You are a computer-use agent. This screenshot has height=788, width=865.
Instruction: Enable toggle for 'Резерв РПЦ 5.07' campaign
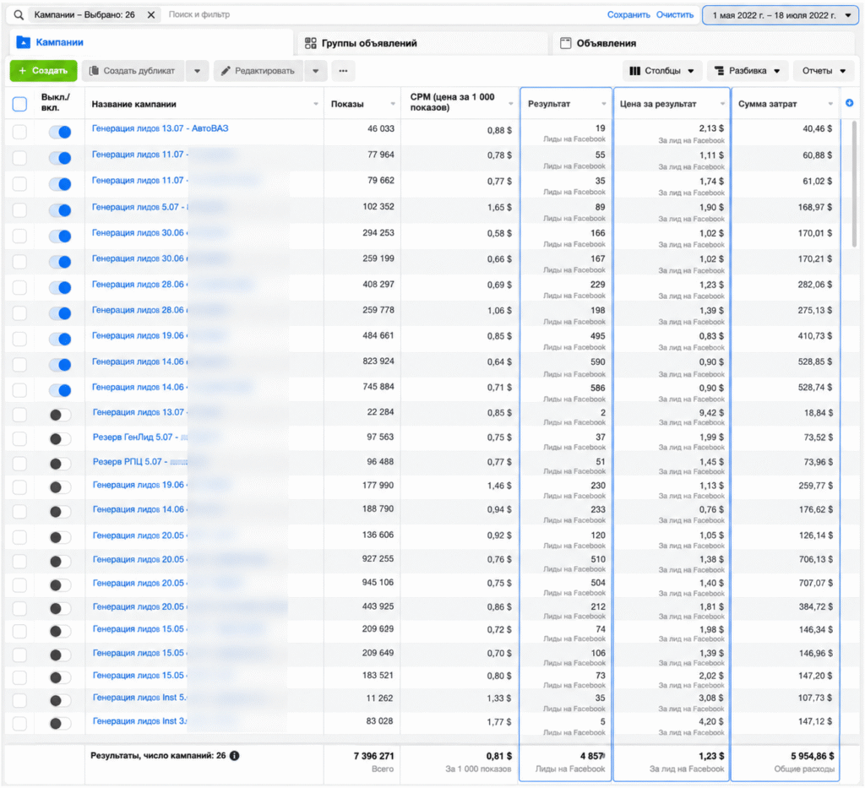[60, 464]
